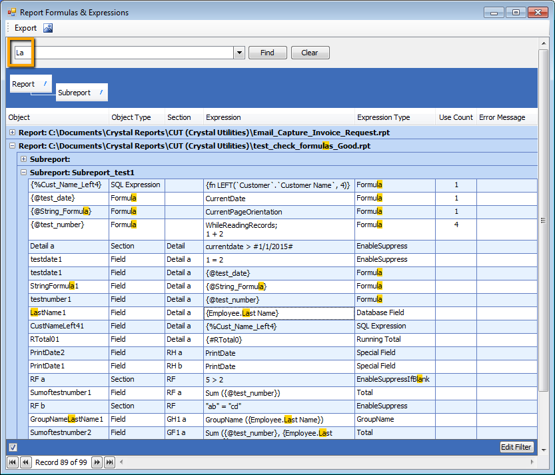This screenshot has height=475, width=555.
Task: Click the Find button
Action: click(268, 53)
